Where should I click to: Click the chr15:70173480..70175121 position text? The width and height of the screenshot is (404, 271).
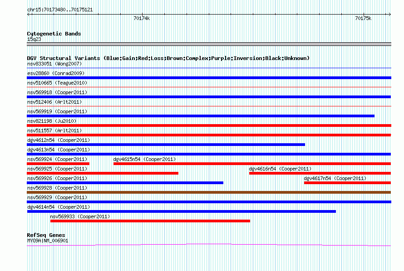[60, 10]
